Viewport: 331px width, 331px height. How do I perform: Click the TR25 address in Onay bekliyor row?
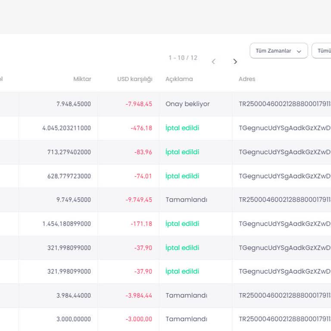click(x=285, y=104)
